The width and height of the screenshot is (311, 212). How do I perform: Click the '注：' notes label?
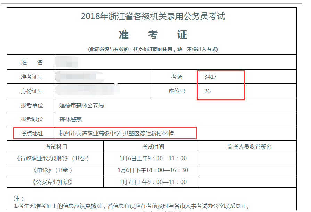(19, 198)
